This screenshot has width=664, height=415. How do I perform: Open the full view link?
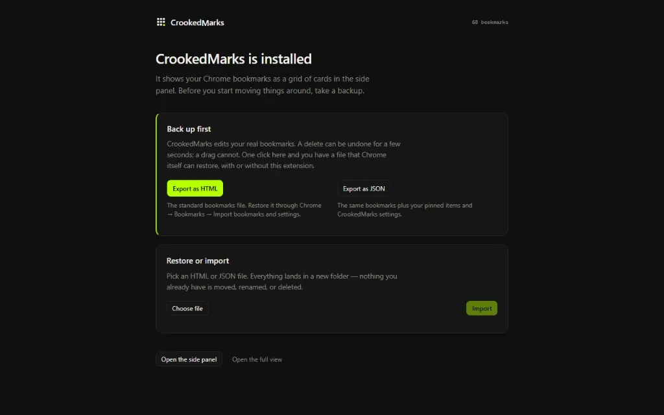[x=257, y=359]
